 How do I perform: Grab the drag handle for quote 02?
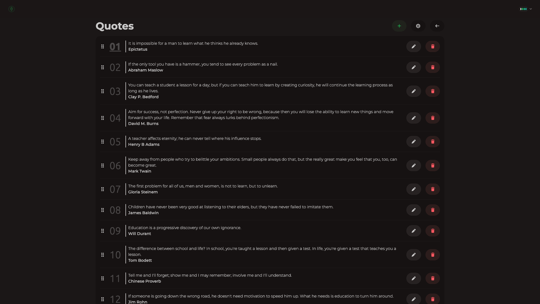pyautogui.click(x=103, y=67)
